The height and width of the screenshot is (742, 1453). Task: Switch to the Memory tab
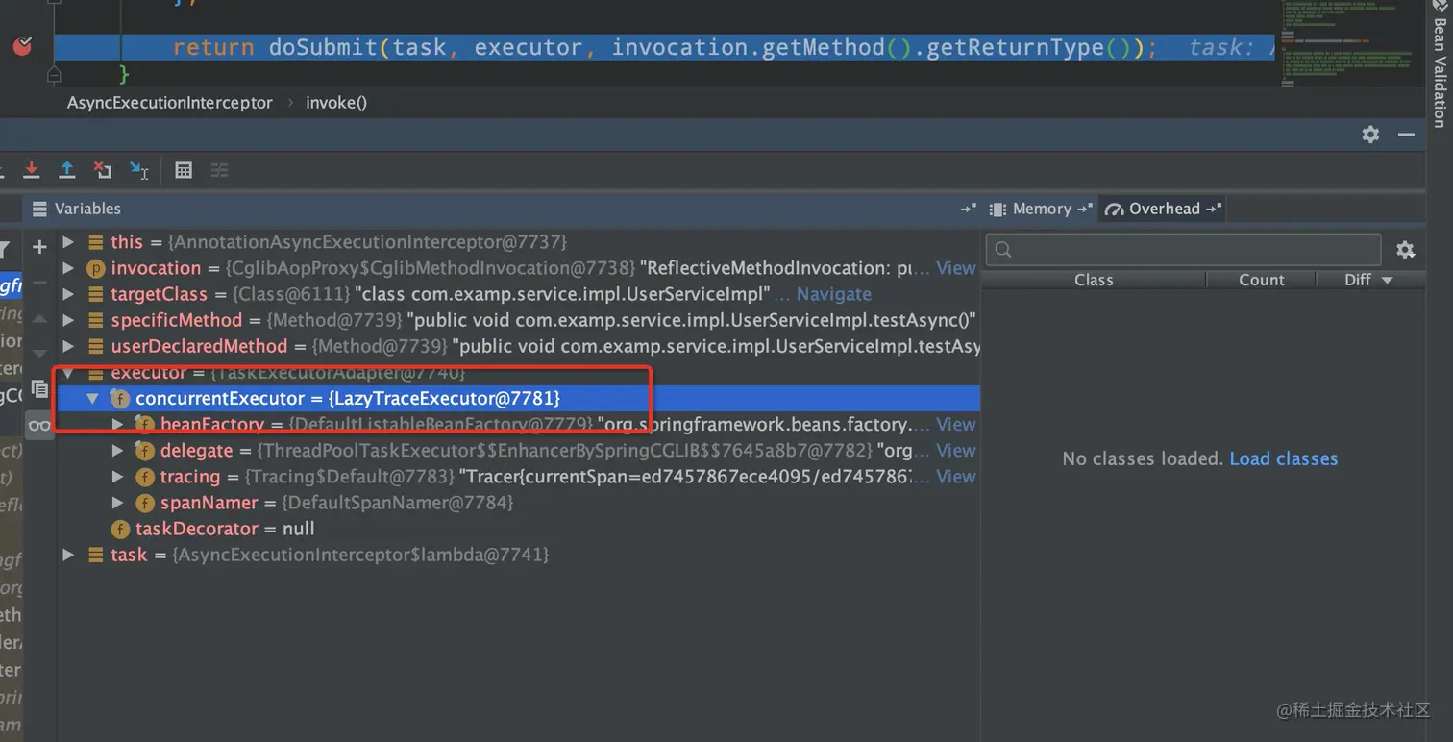click(x=1042, y=209)
